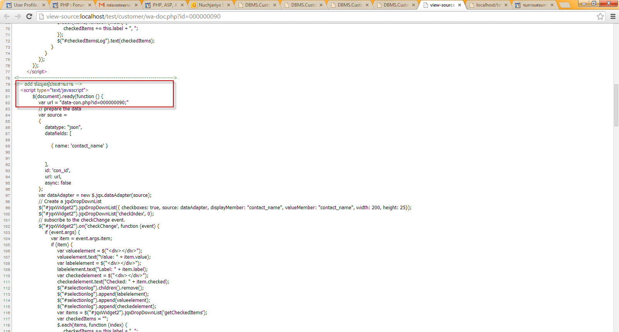This screenshot has width=619, height=332.
Task: Click the '$("#checkedItemsLog").text(checkedItems);' line
Action: (106, 41)
